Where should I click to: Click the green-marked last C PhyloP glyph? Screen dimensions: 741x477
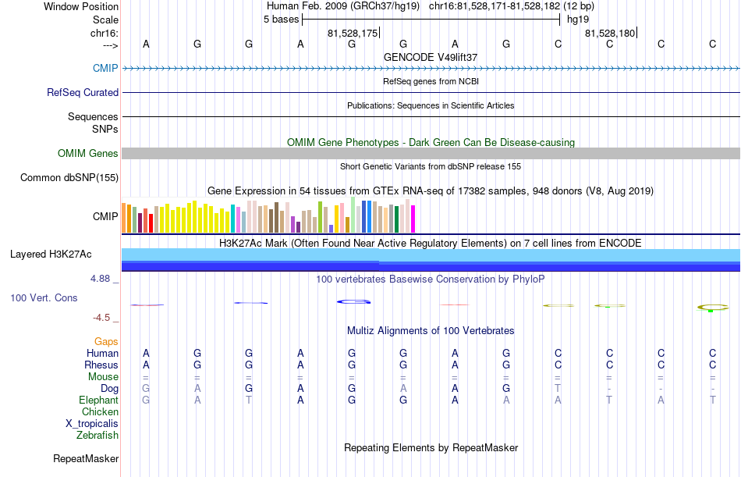[713, 308]
